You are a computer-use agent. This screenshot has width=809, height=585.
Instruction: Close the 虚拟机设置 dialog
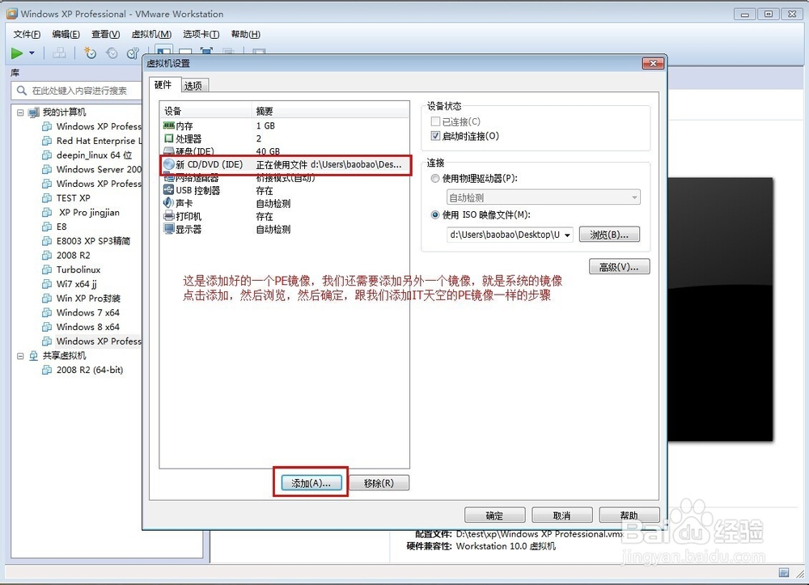653,63
